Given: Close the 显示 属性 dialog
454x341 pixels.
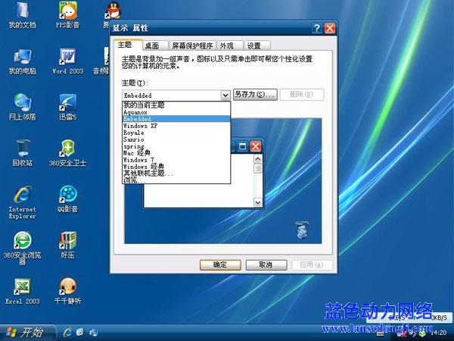Looking at the screenshot, I should (x=330, y=28).
